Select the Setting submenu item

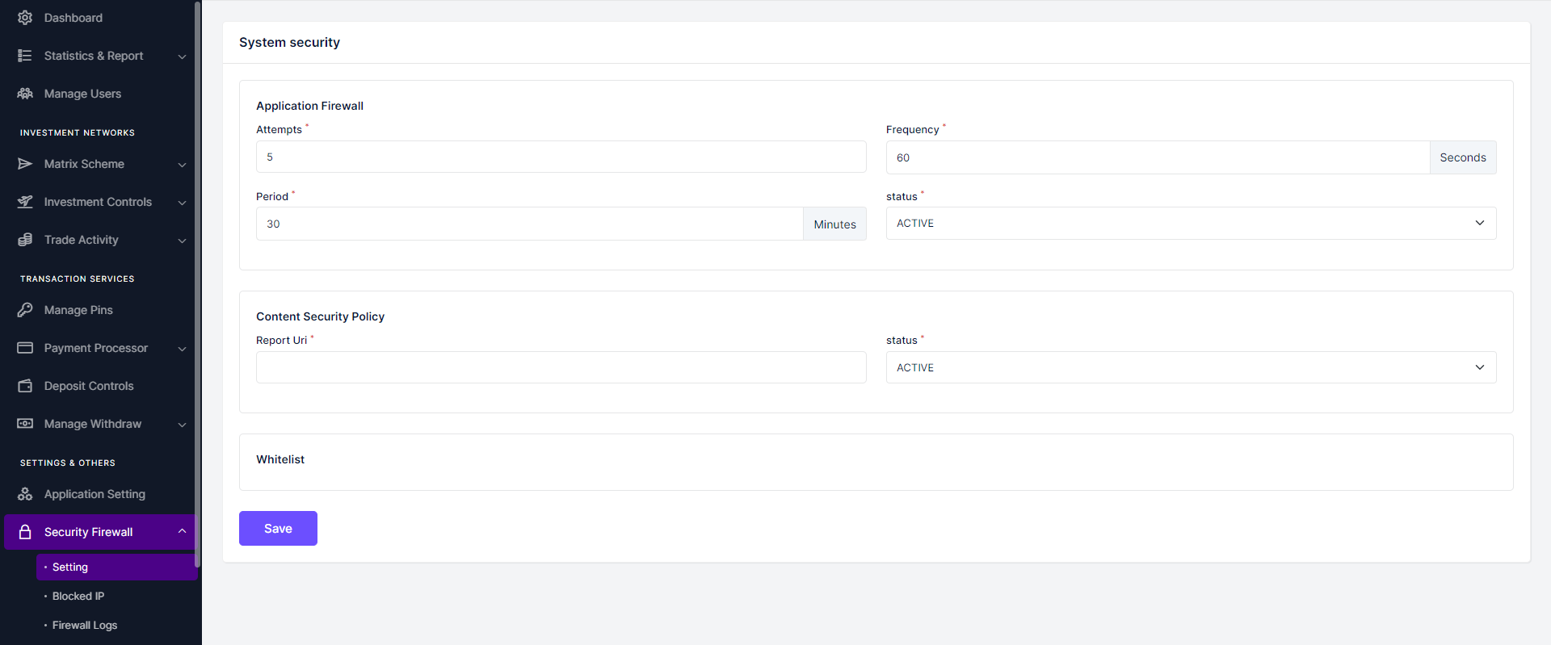(116, 567)
